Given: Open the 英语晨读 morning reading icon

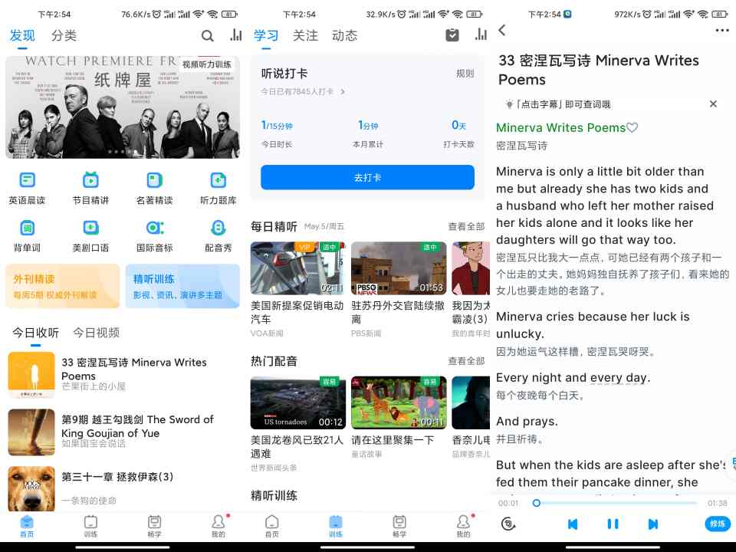Looking at the screenshot, I should click(x=27, y=181).
